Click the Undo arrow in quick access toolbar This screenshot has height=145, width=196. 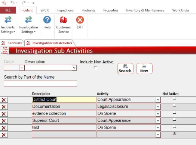point(12,2)
